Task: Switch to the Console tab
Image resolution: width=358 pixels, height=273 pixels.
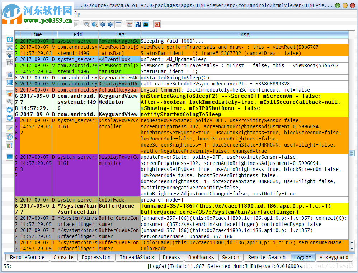Action: [63, 257]
